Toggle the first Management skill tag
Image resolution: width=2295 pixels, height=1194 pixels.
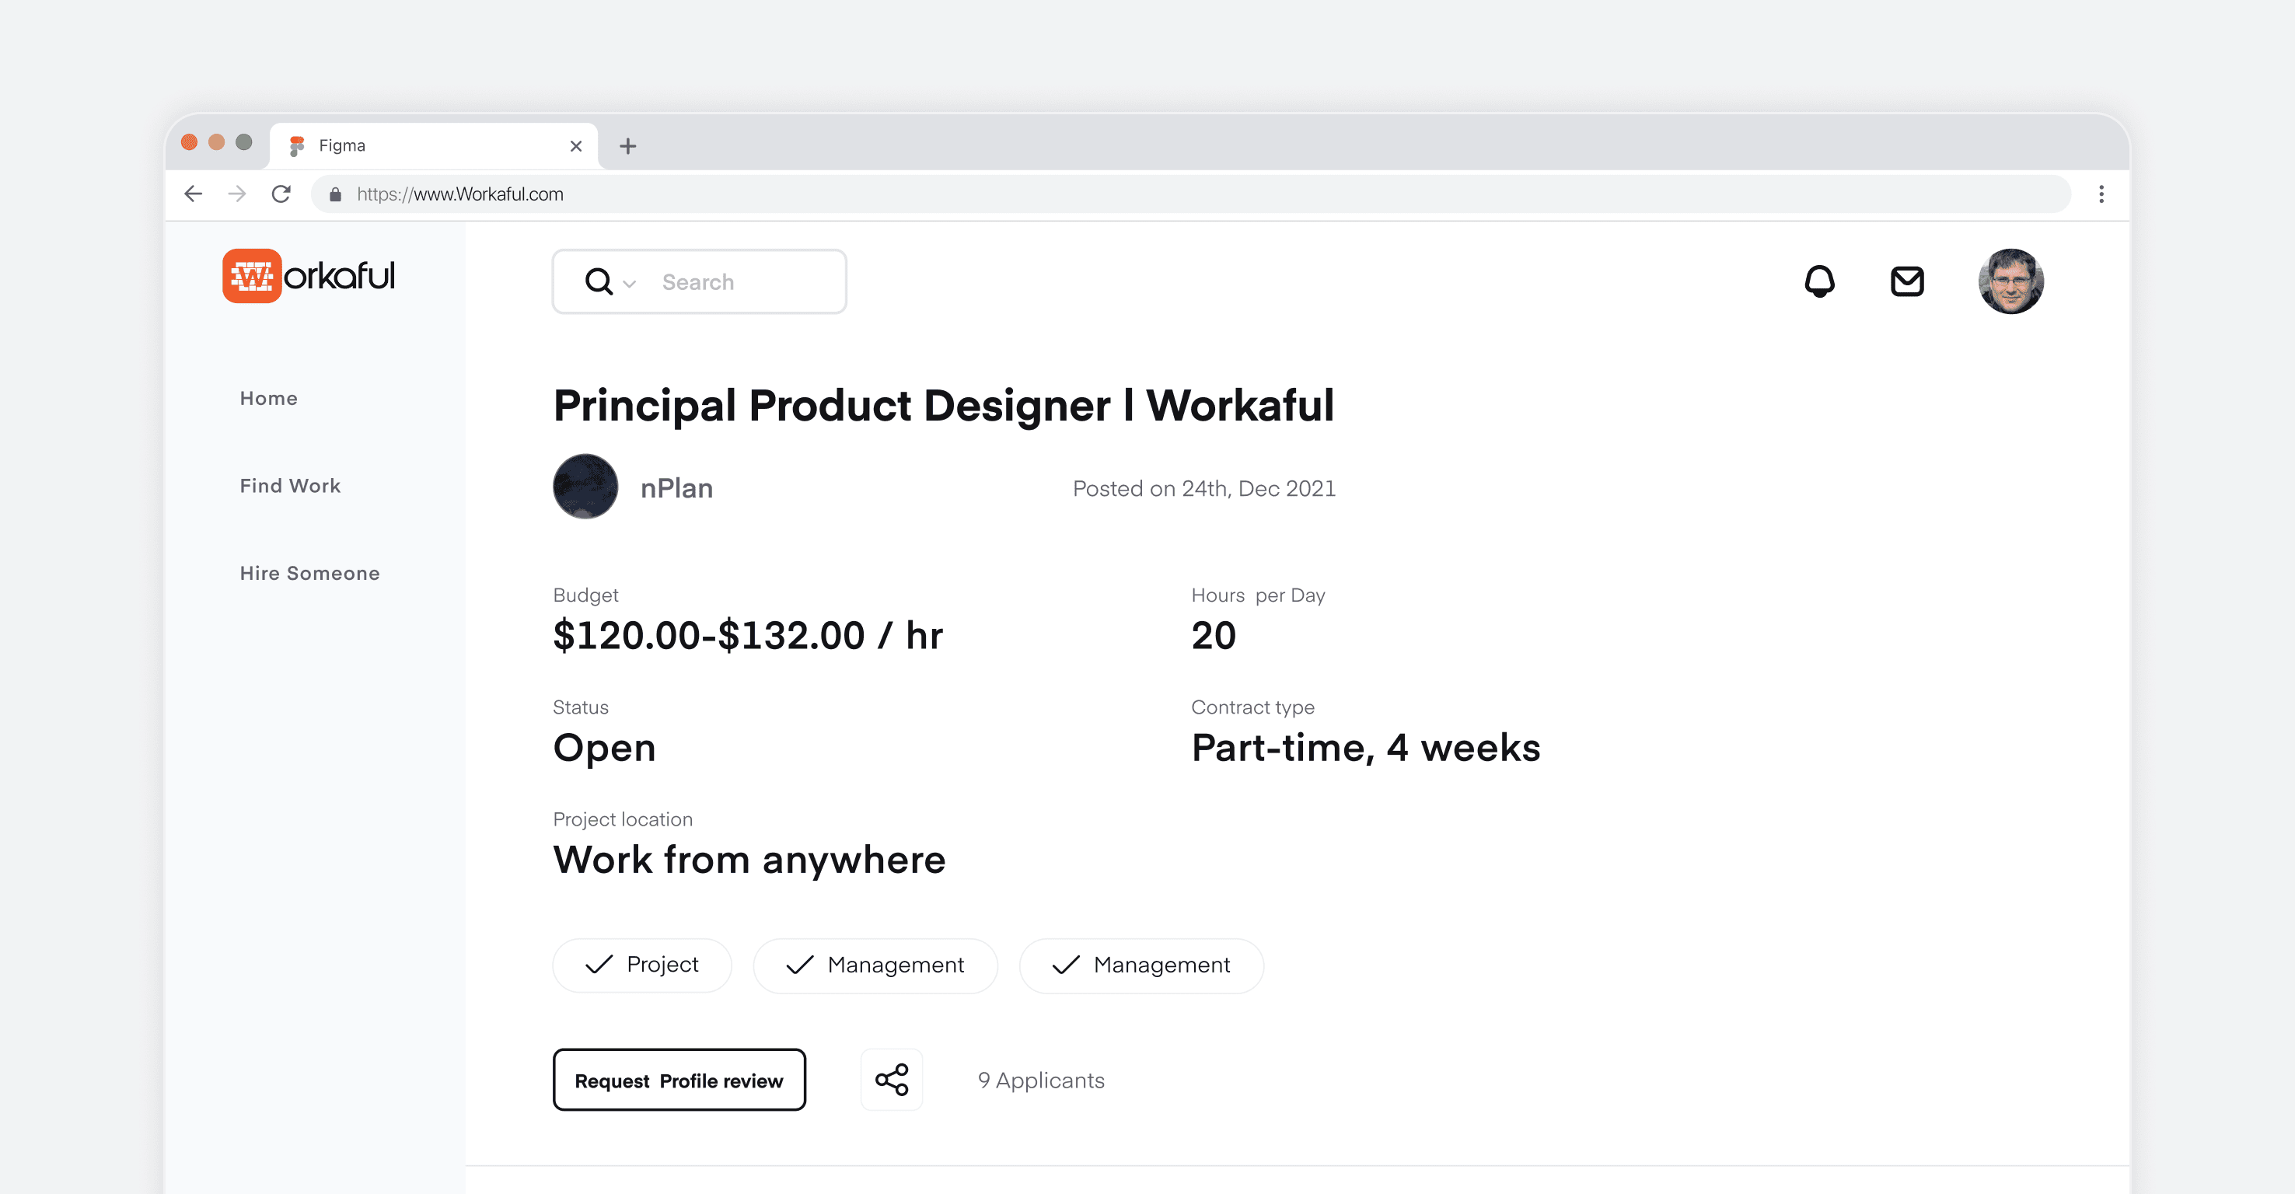click(875, 965)
